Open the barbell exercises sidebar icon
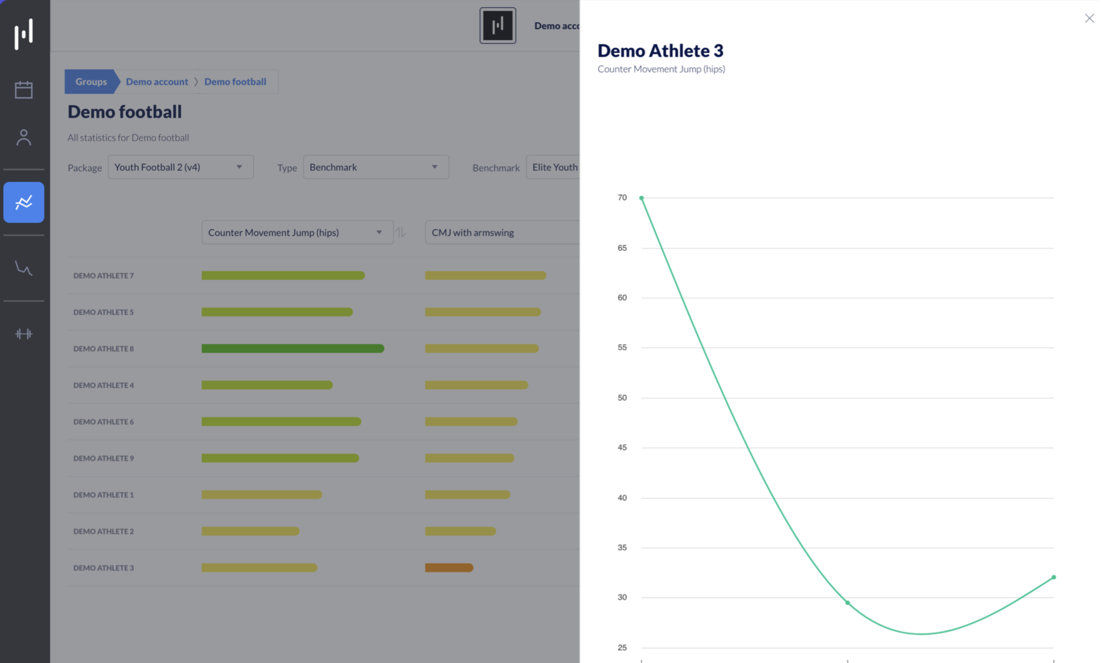 (x=23, y=334)
